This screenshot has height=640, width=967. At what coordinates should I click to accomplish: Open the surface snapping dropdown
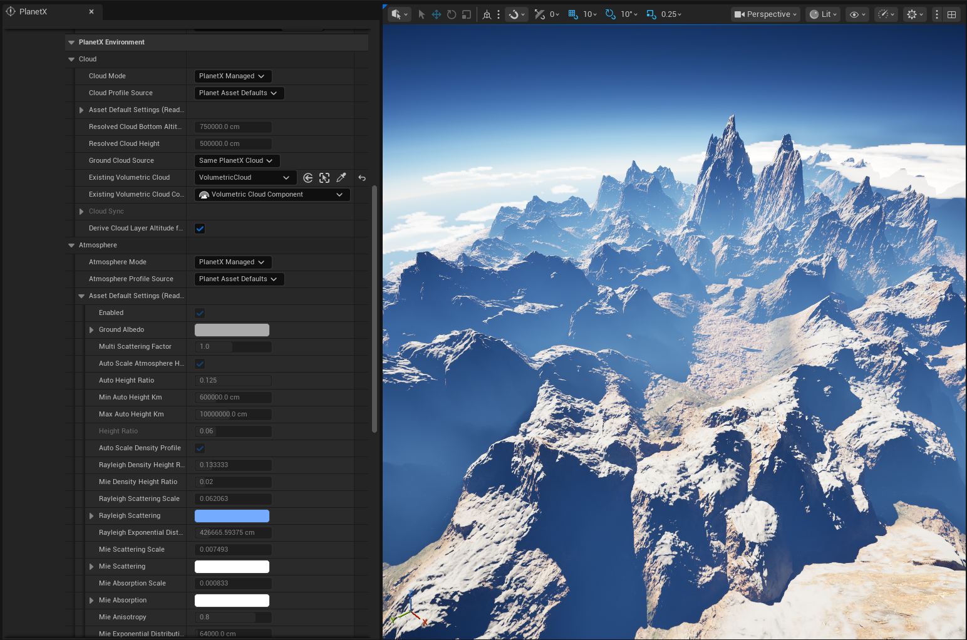click(517, 14)
